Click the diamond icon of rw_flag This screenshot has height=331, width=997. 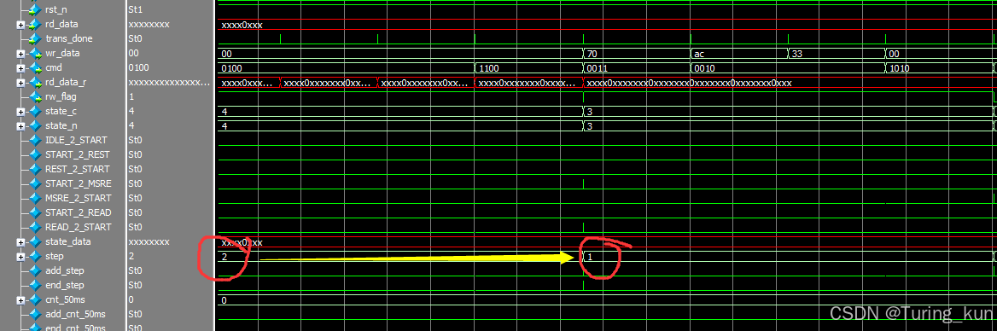click(35, 97)
